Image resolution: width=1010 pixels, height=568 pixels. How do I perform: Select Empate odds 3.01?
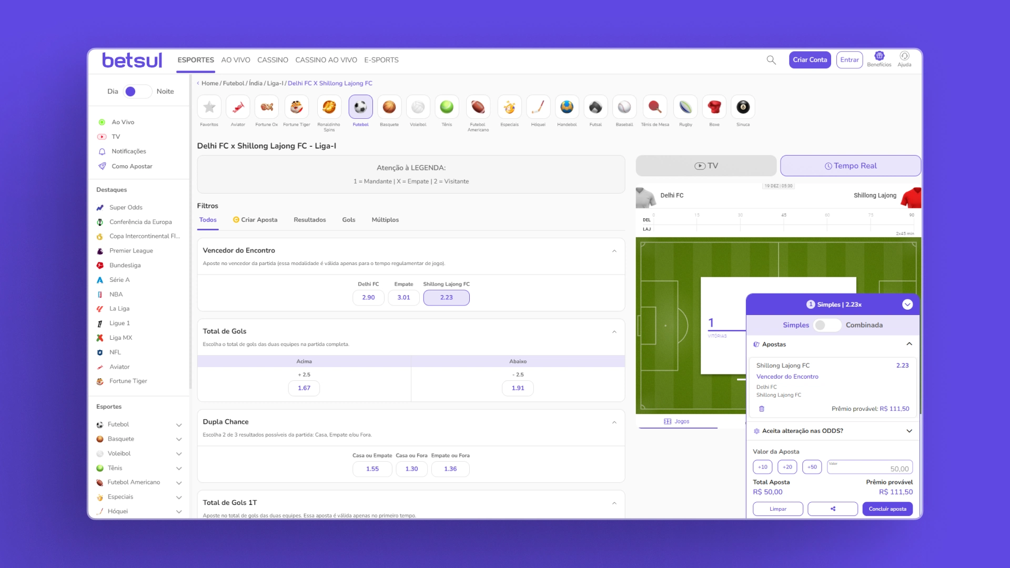click(403, 298)
